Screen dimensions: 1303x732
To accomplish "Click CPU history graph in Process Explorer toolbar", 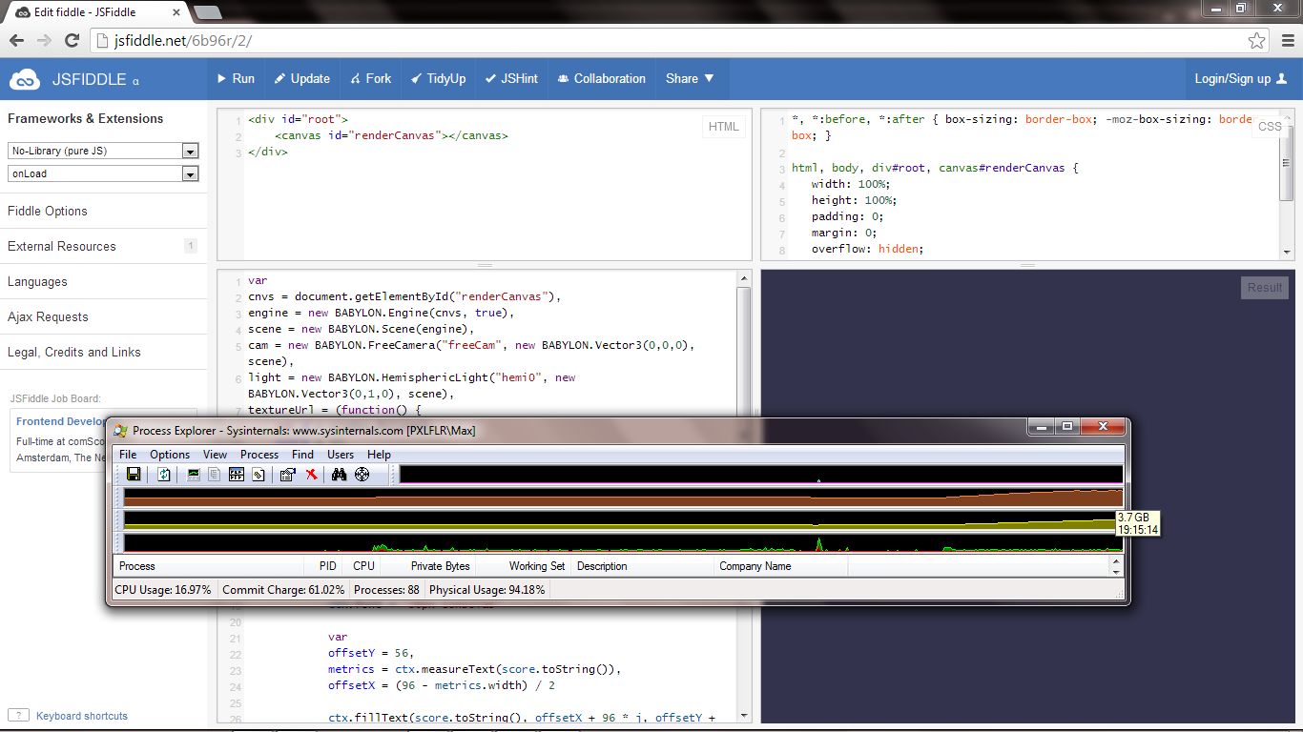I will (x=761, y=475).
